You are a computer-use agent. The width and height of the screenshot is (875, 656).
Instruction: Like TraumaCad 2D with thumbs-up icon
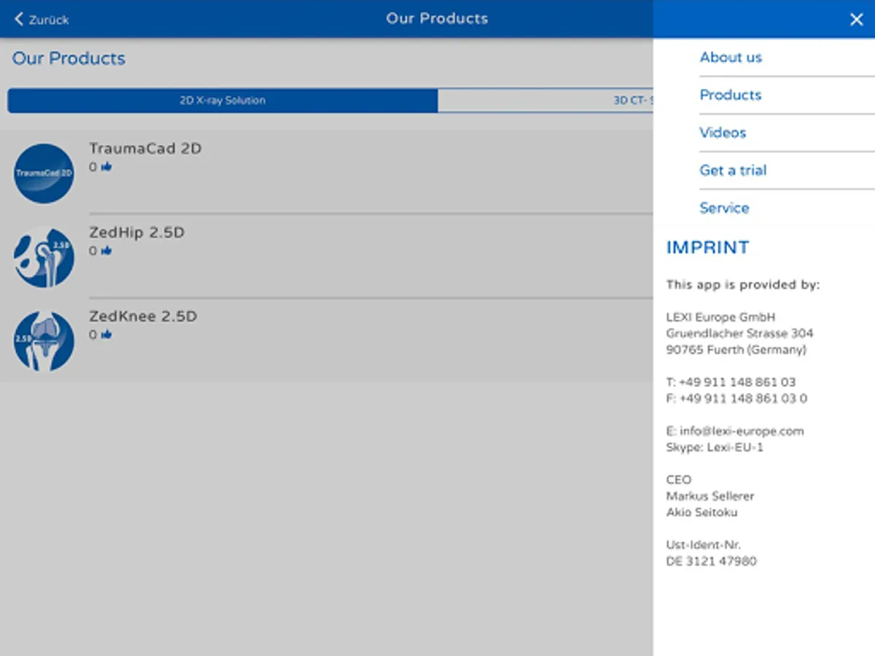click(x=106, y=167)
